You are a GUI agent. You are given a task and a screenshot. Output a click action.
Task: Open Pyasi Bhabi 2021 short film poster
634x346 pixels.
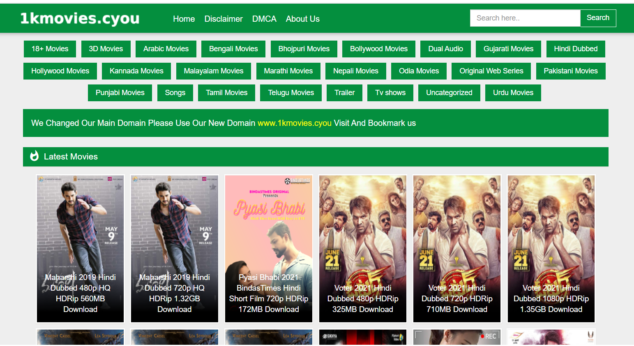269,248
